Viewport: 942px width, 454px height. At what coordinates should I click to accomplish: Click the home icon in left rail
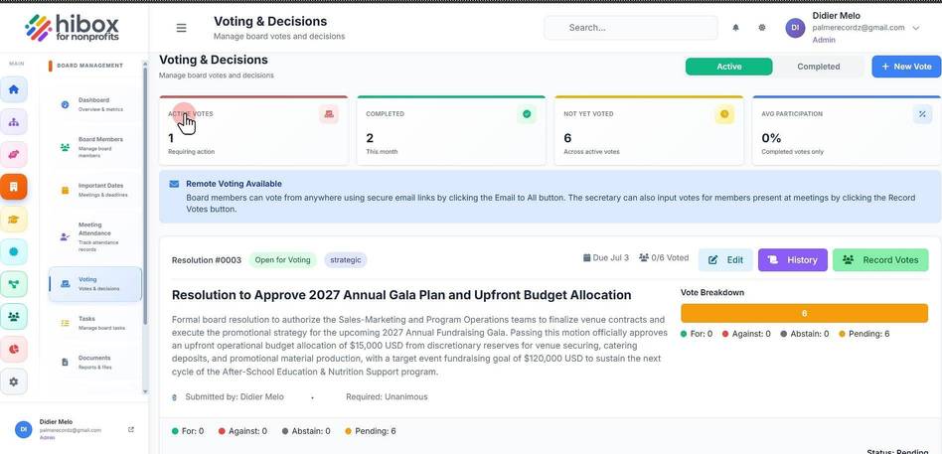[x=14, y=89]
